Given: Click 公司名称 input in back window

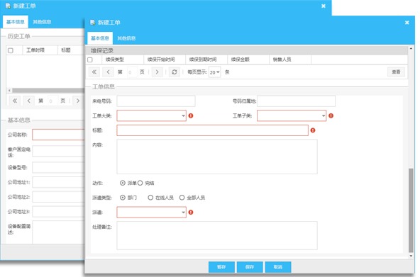Looking at the screenshot, I should pos(58,135).
